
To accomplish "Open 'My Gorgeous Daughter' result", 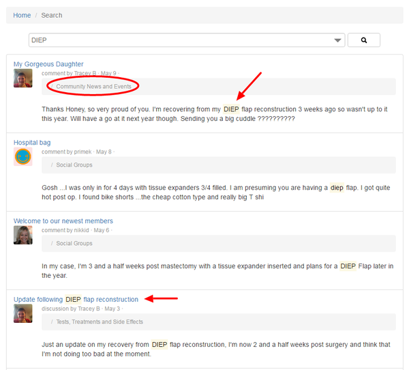I will pyautogui.click(x=48, y=64).
